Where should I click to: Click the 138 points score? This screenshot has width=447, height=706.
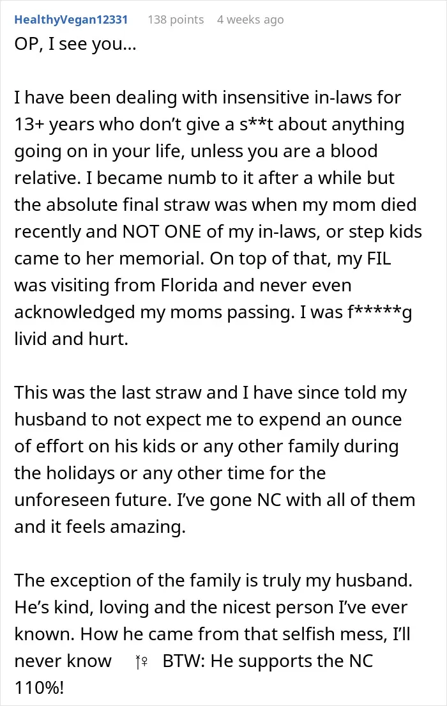(176, 20)
